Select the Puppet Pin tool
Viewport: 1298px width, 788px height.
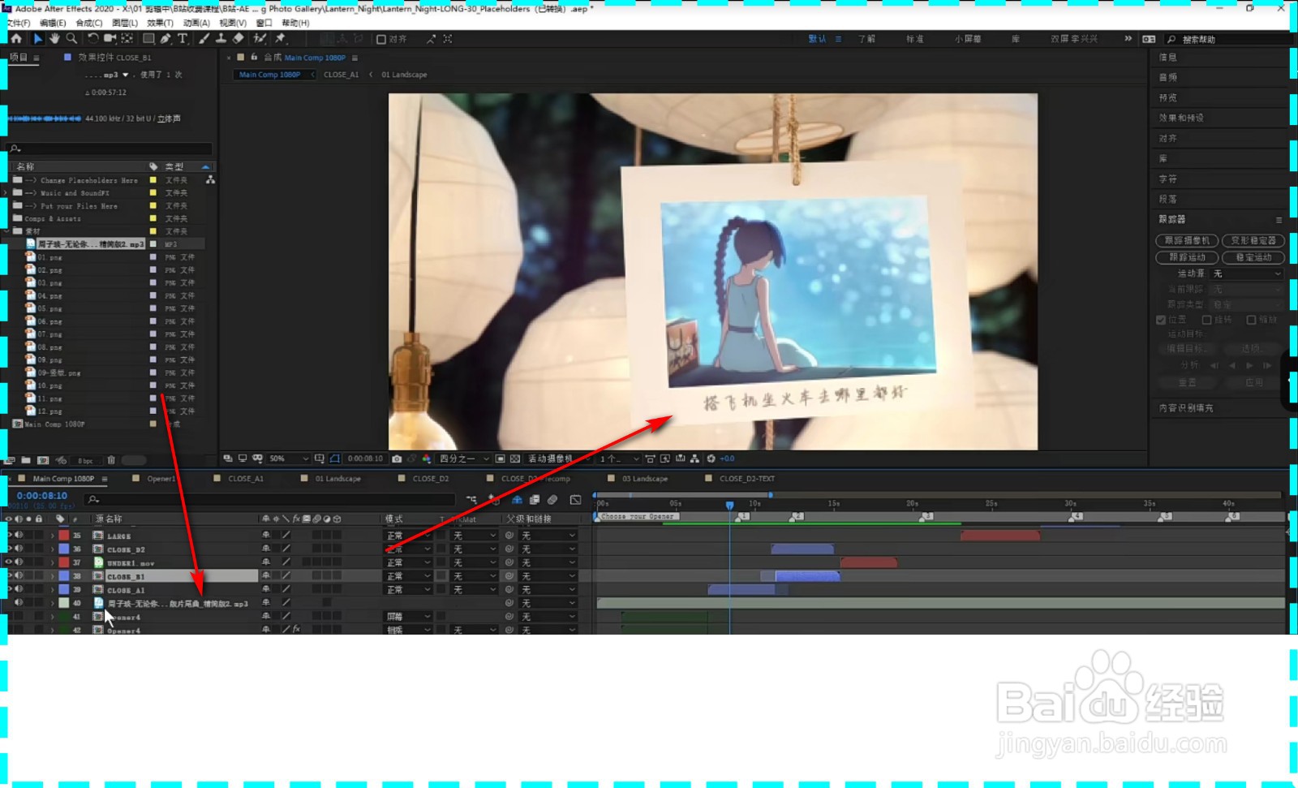click(281, 38)
